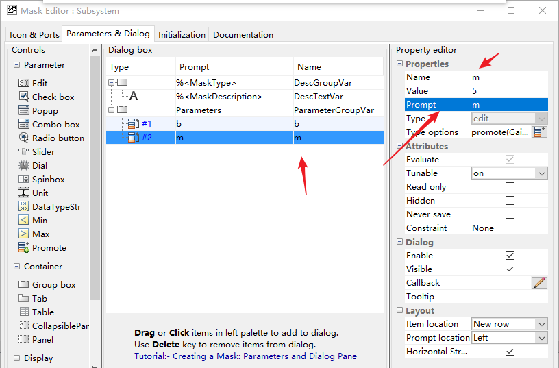Image resolution: width=559 pixels, height=368 pixels.
Task: Select promoted parameter #1 row icon
Action: tap(134, 124)
